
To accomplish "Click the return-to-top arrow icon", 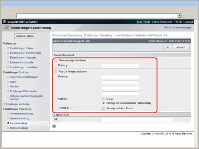I will pos(54,126).
